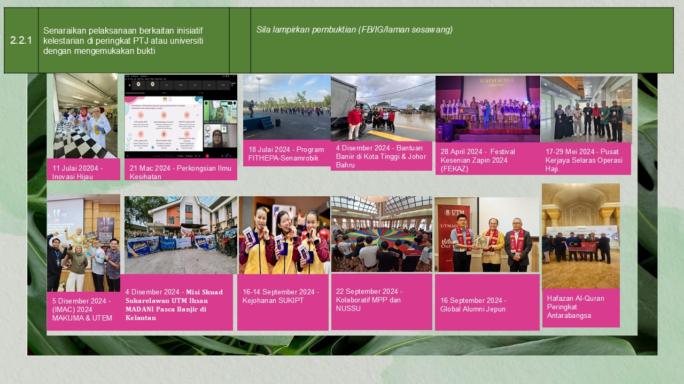Click the Misi Skuad Sukarelawan group photo
Screen dimensions: 684x384
pos(181,235)
